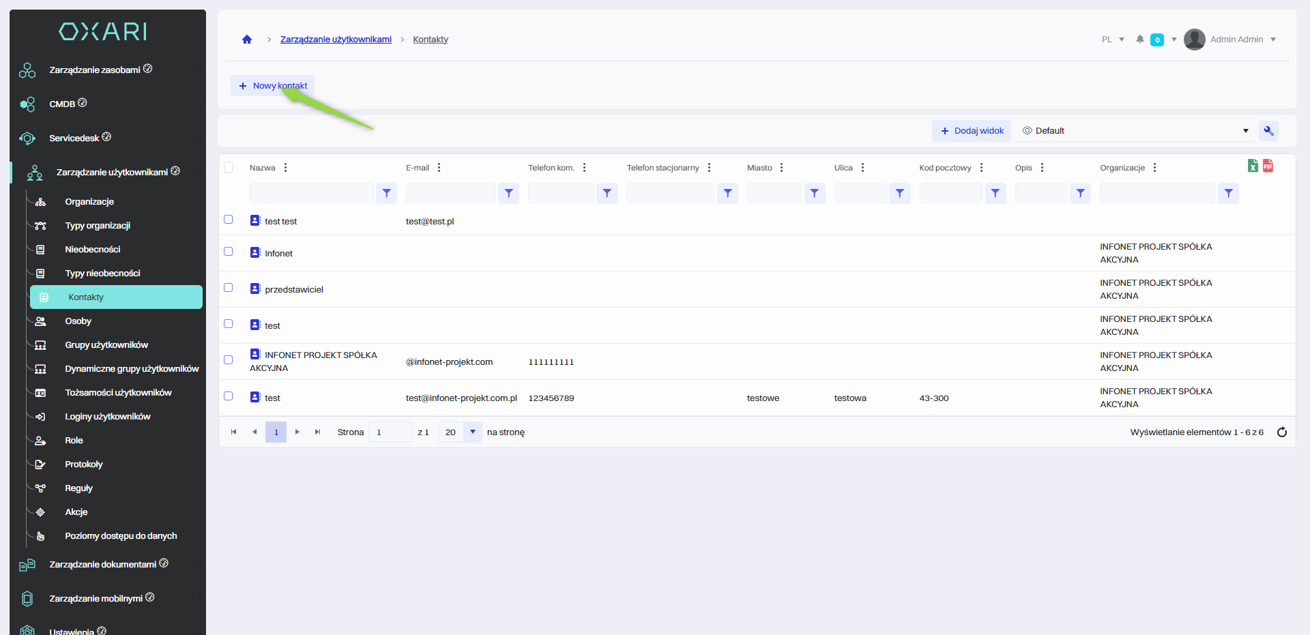The image size is (1310, 635).
Task: Expand the items-per-page dropdown
Action: pyautogui.click(x=472, y=432)
